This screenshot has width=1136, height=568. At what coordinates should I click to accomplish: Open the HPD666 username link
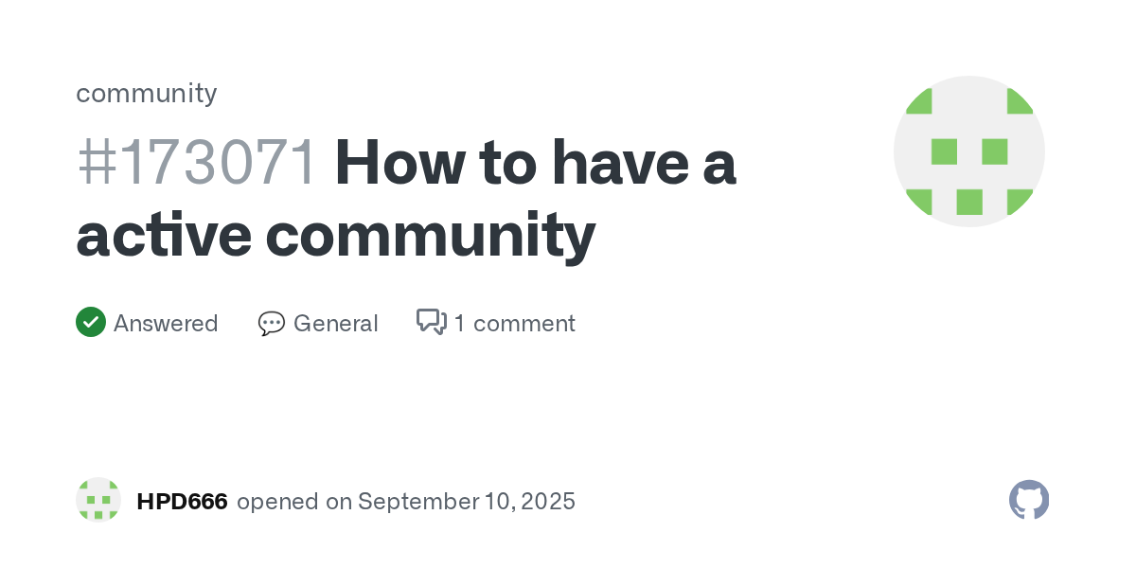coord(182,502)
